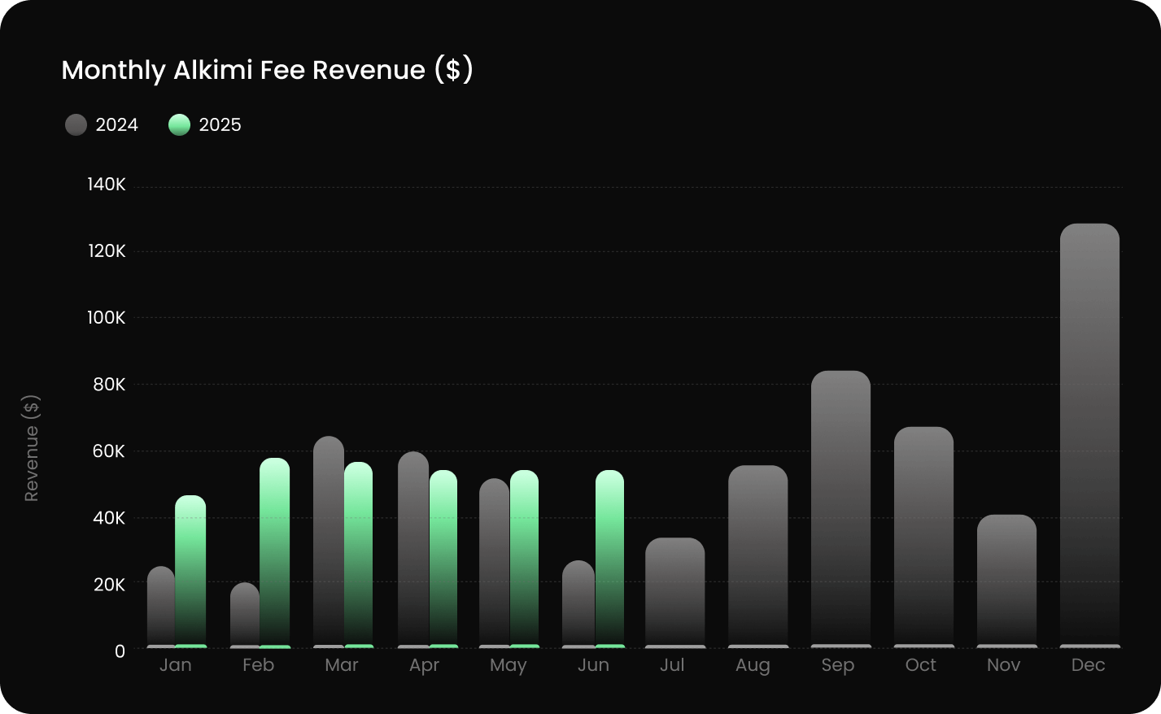Click the Monthly Alkimi Fee Revenue title
This screenshot has height=714, width=1161.
click(267, 70)
